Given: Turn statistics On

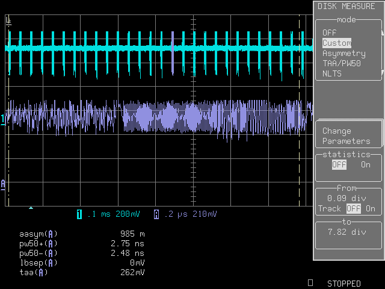Looking at the screenshot, I should [x=366, y=164].
